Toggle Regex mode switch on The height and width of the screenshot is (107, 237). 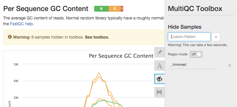click(x=196, y=54)
